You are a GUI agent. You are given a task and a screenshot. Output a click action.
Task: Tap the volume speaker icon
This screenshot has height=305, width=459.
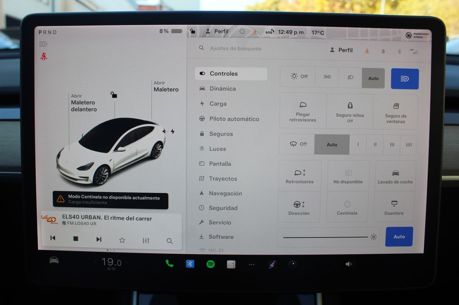[x=349, y=264]
